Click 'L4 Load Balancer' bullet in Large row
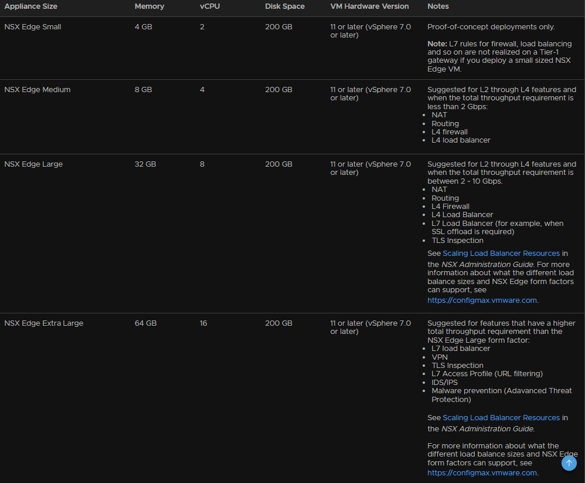585x483 pixels. pos(462,215)
